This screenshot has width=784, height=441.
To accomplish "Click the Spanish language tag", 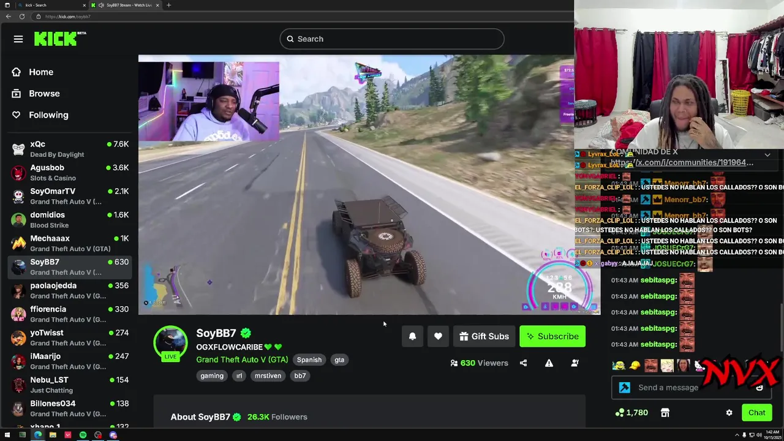I will click(x=309, y=360).
